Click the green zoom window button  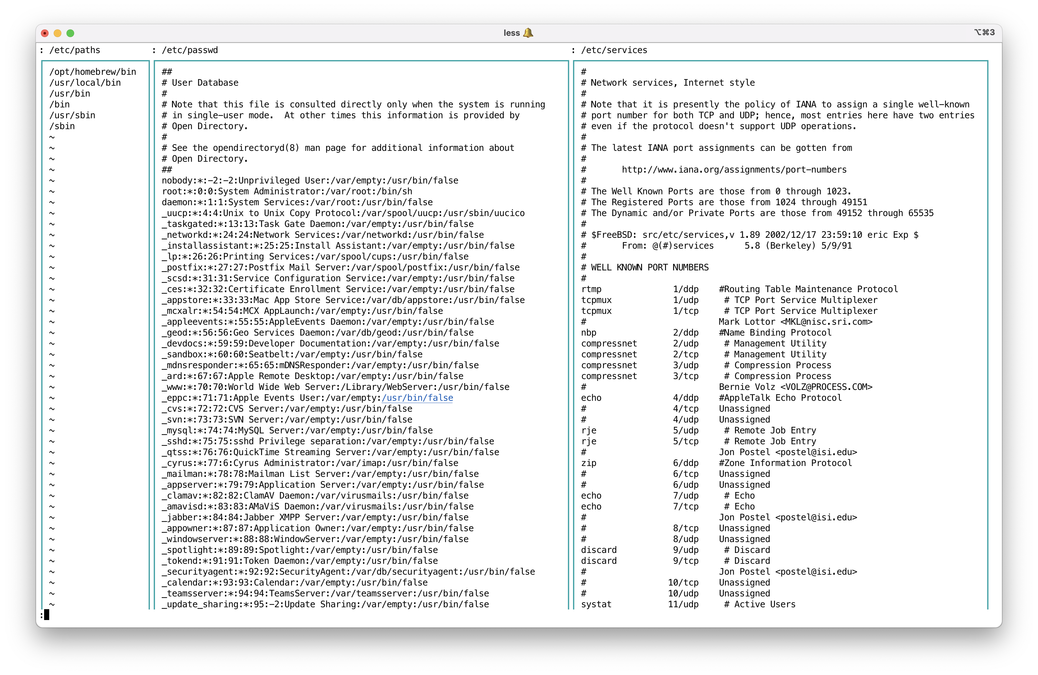point(70,33)
